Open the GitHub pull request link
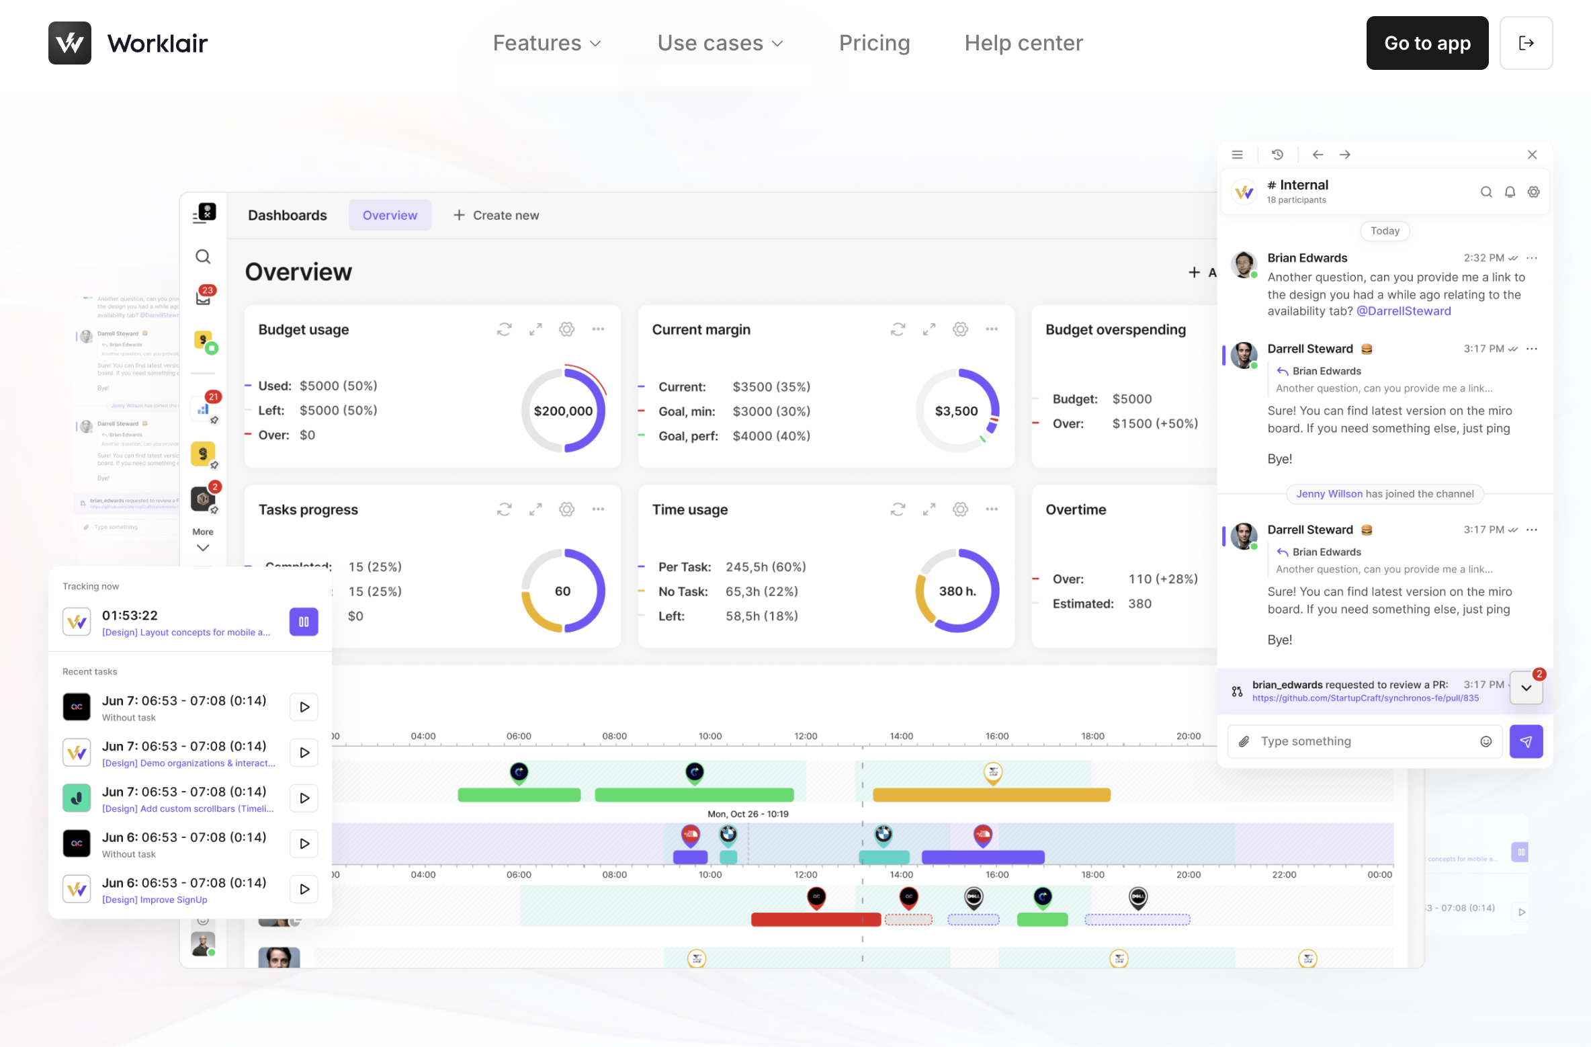Screen dimensions: 1591x1047 [x=1365, y=698]
